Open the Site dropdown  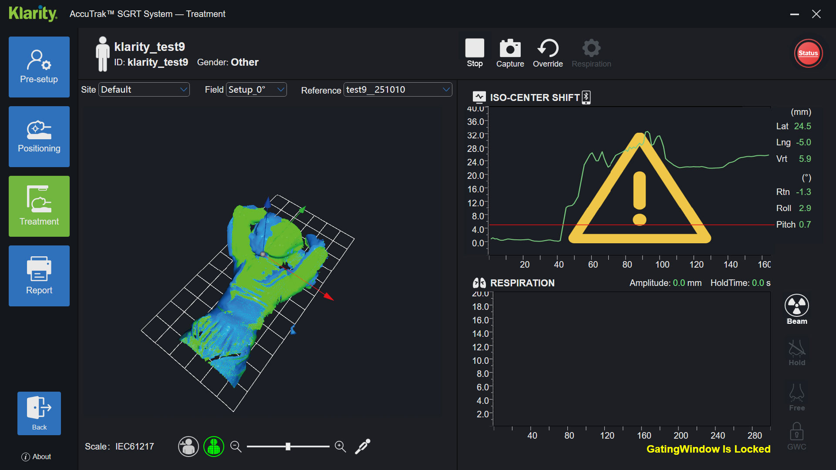click(x=144, y=90)
